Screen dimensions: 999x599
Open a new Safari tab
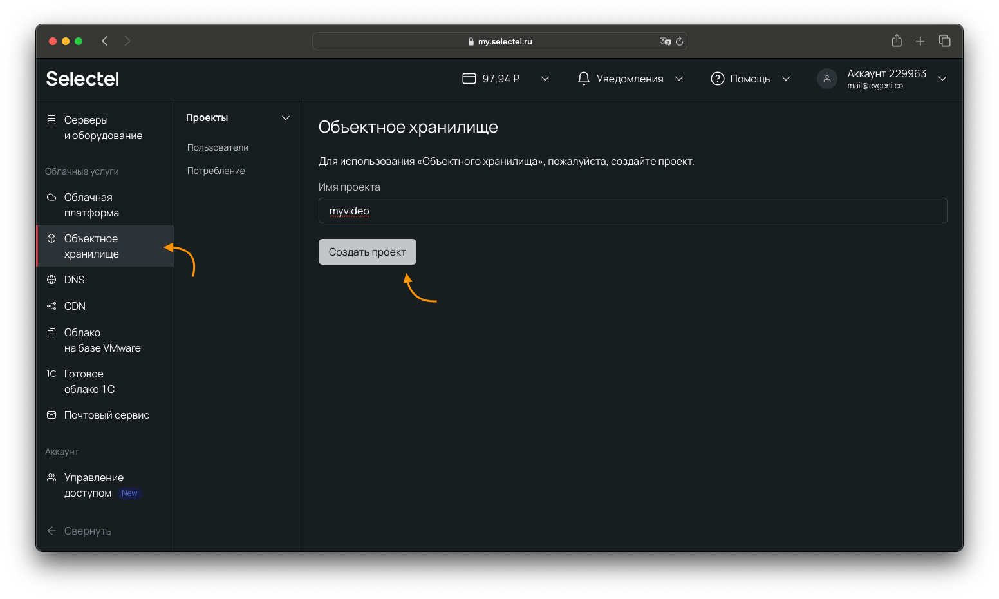(920, 41)
